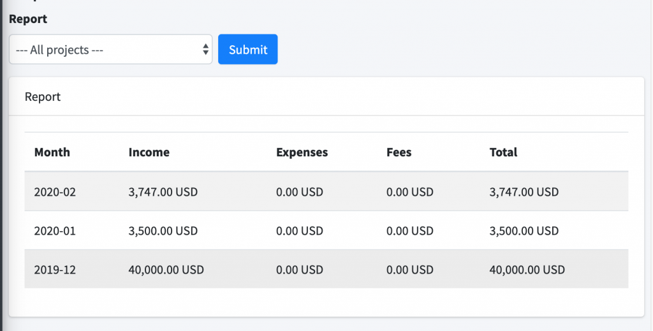Click the fees value for 2020-01
This screenshot has width=653, height=331.
coord(409,231)
